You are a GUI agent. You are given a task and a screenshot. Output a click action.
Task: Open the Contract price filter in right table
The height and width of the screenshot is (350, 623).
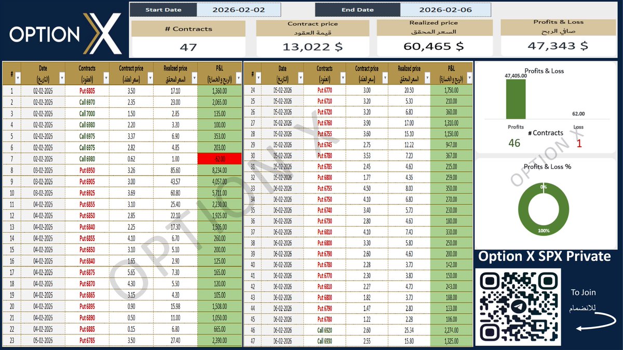[x=385, y=78]
